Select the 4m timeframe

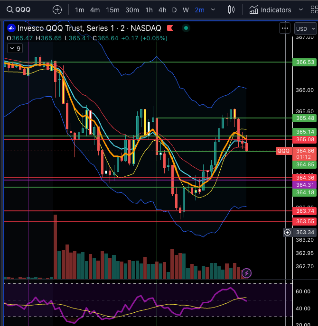click(x=95, y=10)
